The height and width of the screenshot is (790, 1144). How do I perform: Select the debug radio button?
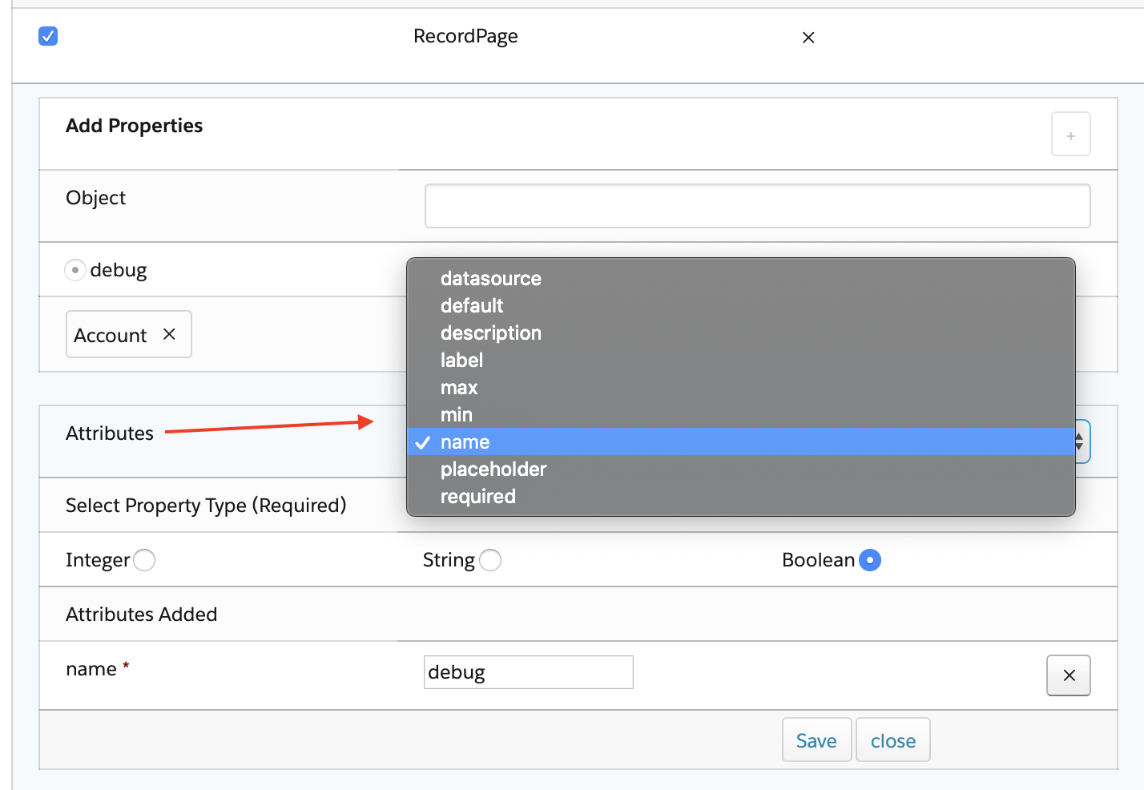[x=75, y=270]
